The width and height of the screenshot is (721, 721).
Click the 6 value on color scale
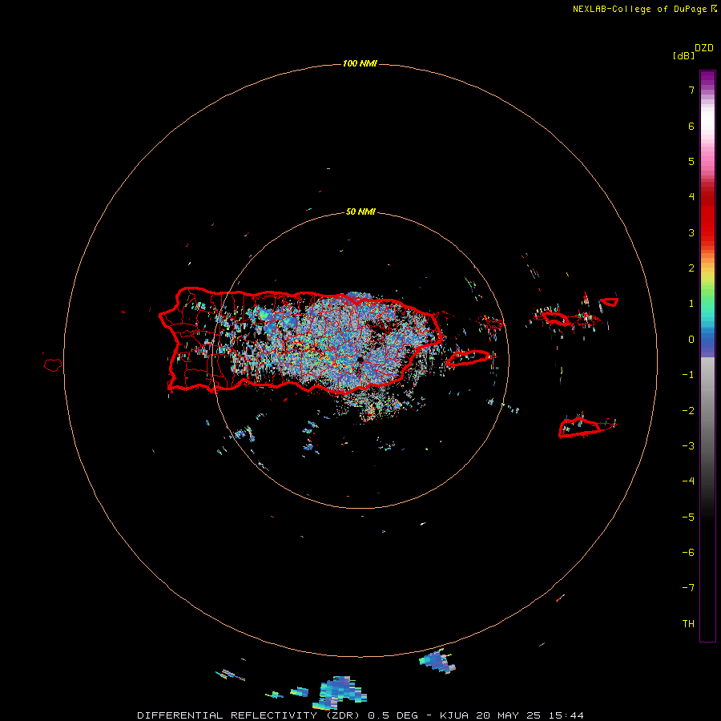[x=691, y=126]
